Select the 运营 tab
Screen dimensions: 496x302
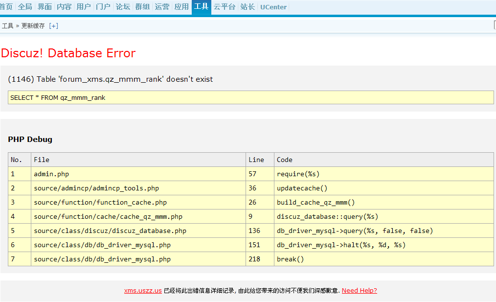click(162, 7)
